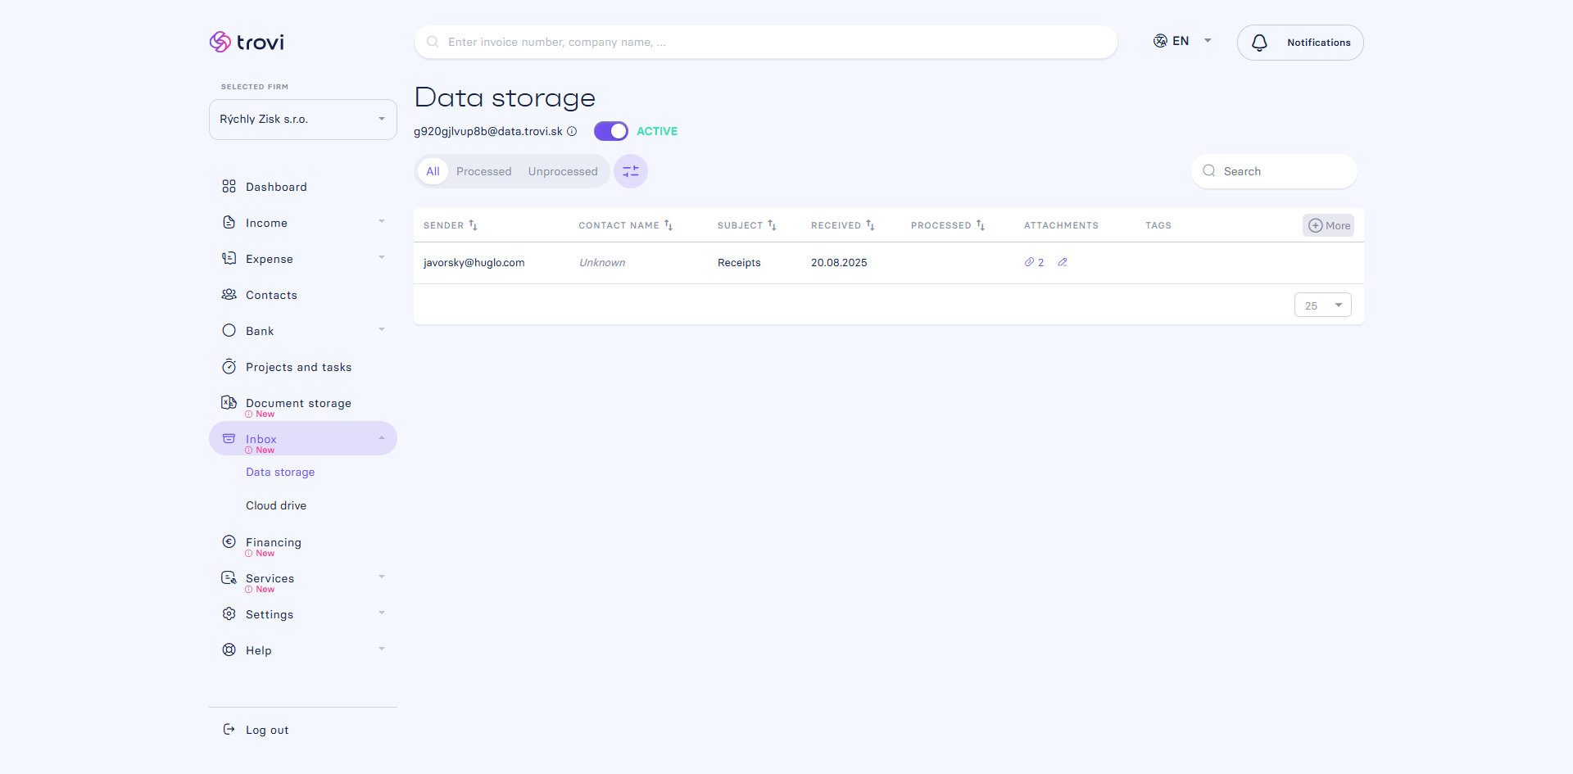
Task: Switch to the Unprocessed tab
Action: click(x=563, y=171)
